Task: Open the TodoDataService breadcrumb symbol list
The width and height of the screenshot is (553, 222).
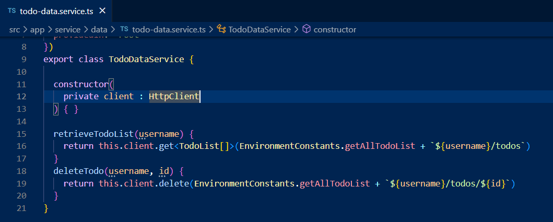Action: [260, 30]
